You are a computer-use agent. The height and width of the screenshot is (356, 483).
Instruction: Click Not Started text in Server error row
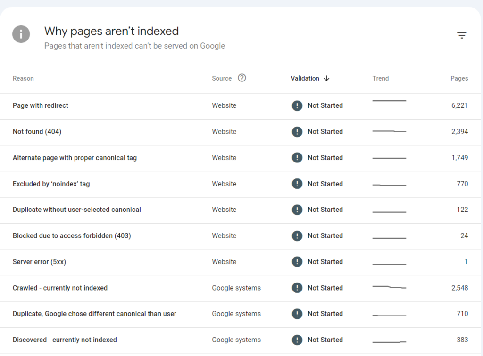tap(325, 262)
